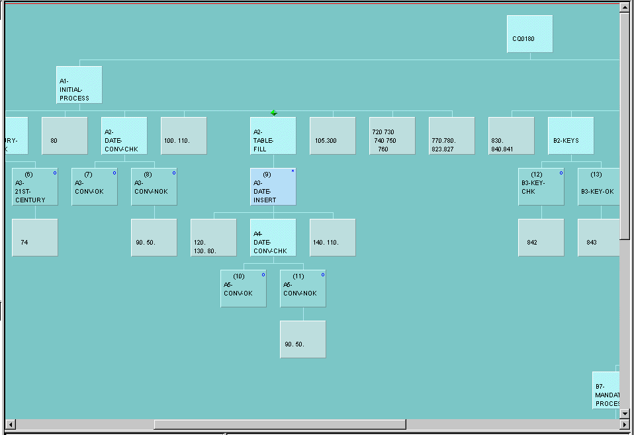Click the green marker above A2-TABLE-FILL
This screenshot has width=634, height=435.
tap(274, 113)
